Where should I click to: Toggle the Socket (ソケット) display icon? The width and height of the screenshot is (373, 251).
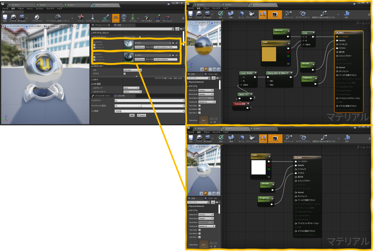coord(81,18)
